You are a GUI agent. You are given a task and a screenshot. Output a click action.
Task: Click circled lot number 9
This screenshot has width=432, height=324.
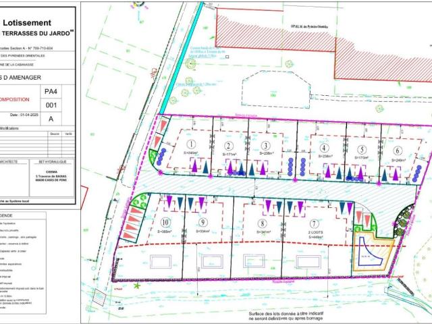click(203, 222)
